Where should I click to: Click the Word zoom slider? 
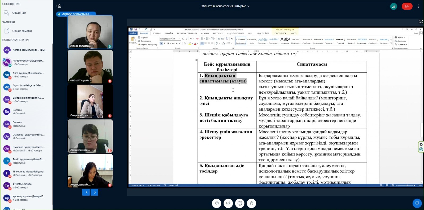[407, 185]
